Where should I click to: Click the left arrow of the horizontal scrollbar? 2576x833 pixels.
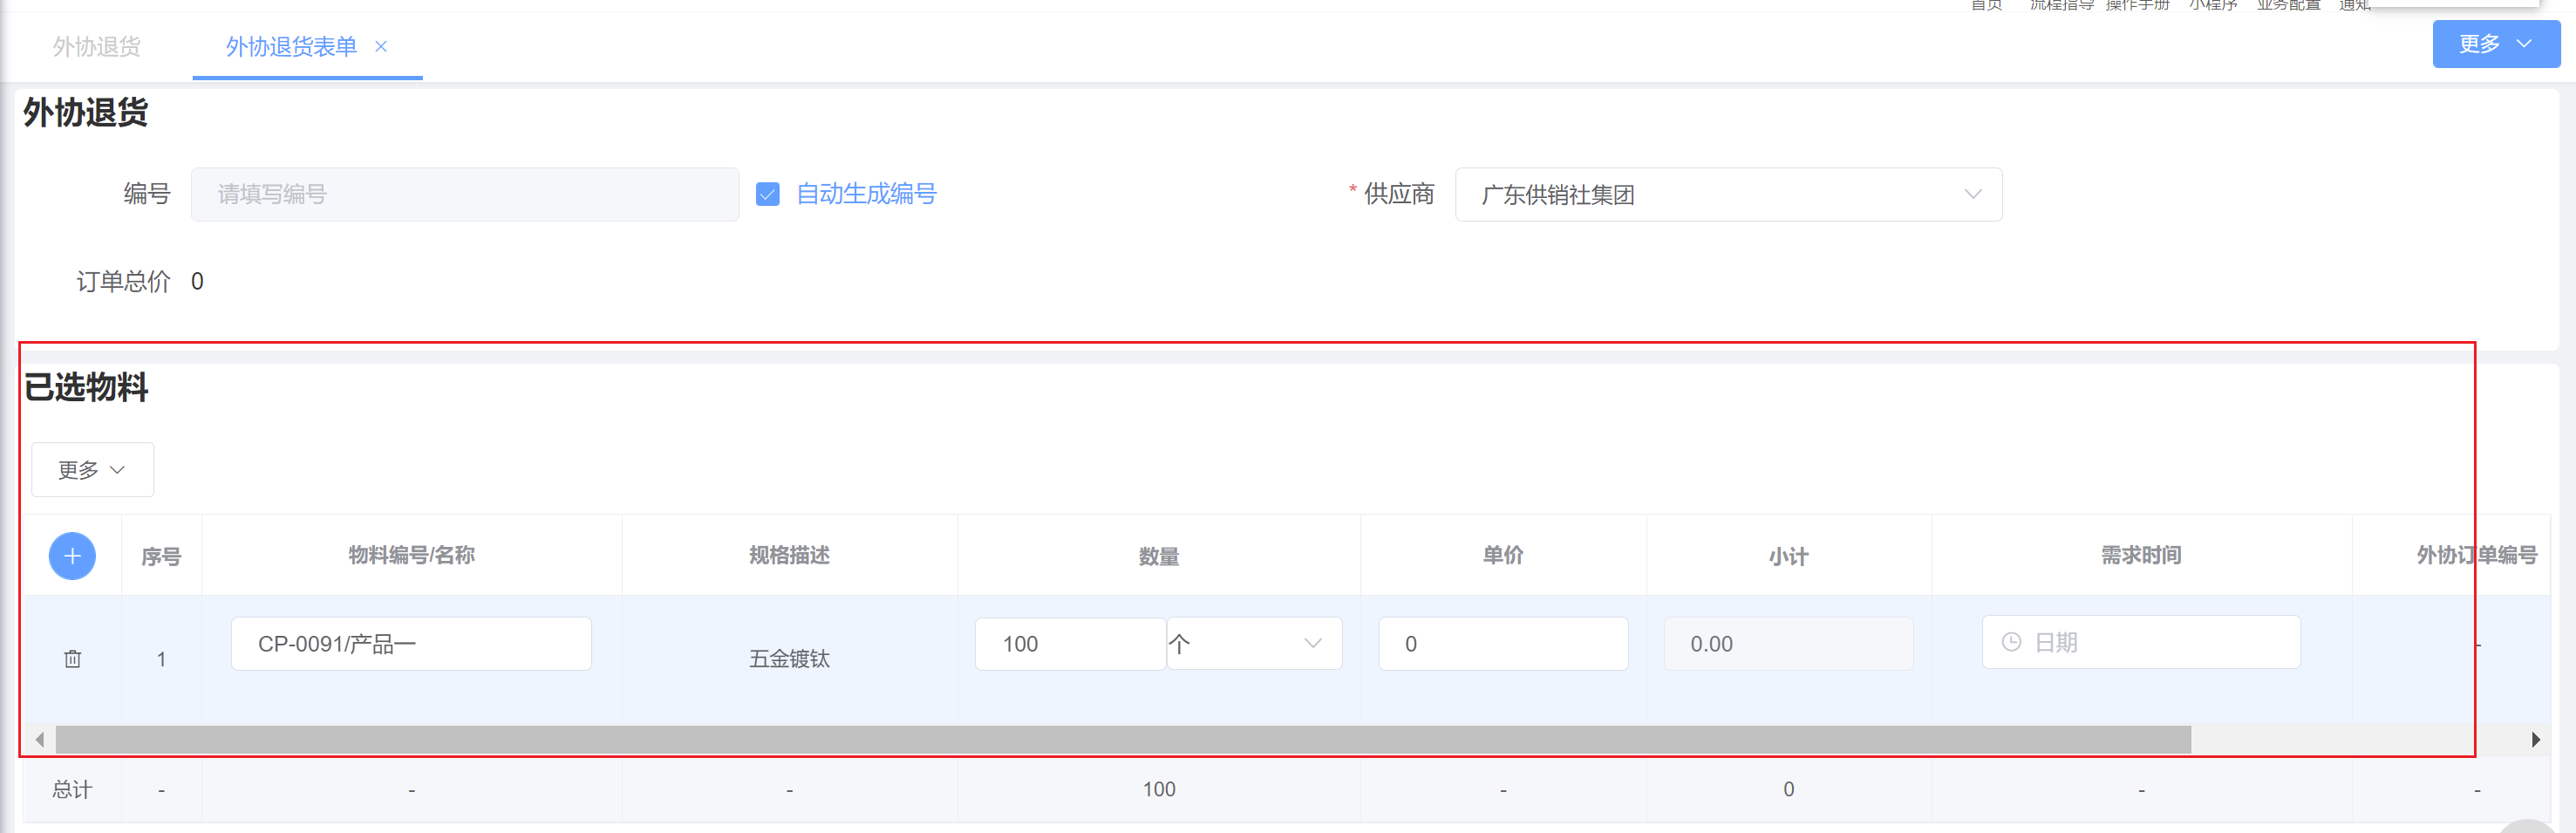coord(39,740)
